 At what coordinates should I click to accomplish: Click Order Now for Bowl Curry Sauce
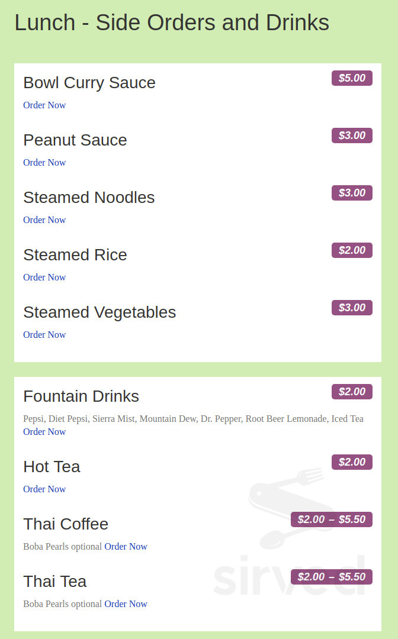[x=44, y=105]
